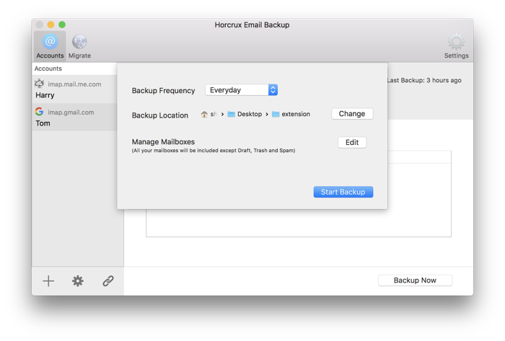The width and height of the screenshot is (505, 341).
Task: Minimize window with yellow button
Action: point(50,25)
